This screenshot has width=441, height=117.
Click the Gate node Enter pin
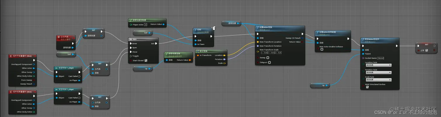pos(131,44)
